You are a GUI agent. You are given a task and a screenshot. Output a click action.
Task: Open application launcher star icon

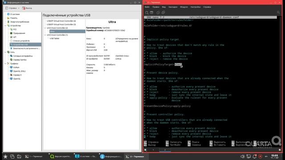[5, 156]
